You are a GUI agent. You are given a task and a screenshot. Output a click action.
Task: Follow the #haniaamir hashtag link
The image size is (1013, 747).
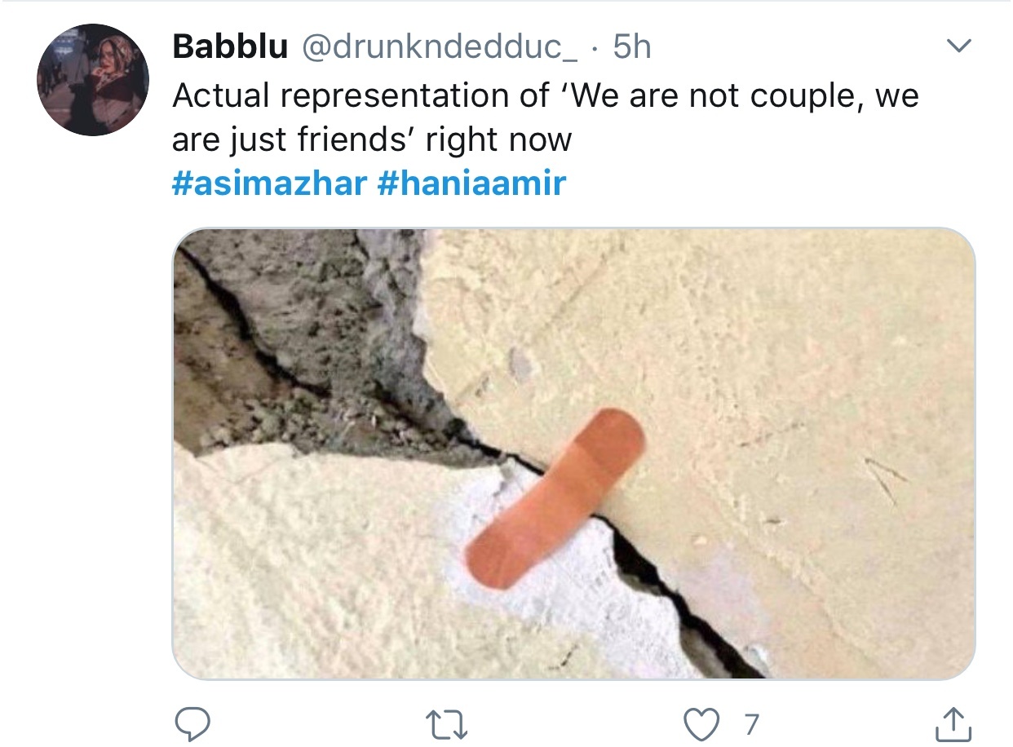coord(471,183)
